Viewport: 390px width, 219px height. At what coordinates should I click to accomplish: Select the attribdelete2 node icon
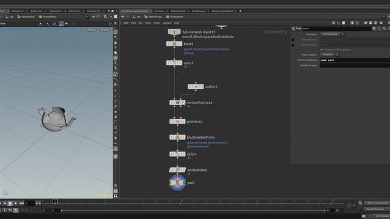(177, 170)
